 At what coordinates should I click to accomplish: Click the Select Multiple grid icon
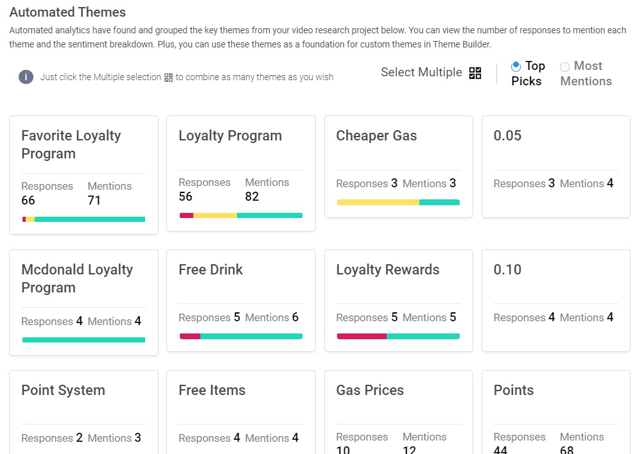point(475,73)
